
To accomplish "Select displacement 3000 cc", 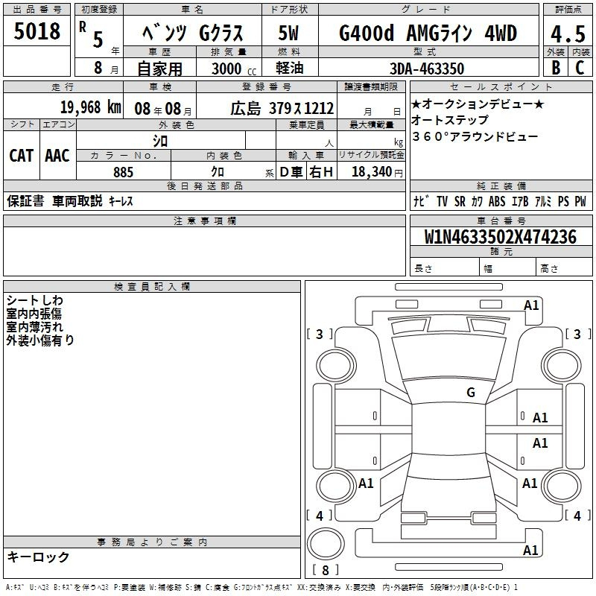I will pyautogui.click(x=234, y=69).
